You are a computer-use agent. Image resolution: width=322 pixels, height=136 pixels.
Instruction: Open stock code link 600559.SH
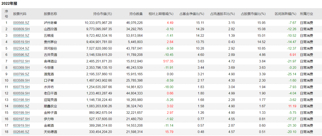[x=21, y=93]
